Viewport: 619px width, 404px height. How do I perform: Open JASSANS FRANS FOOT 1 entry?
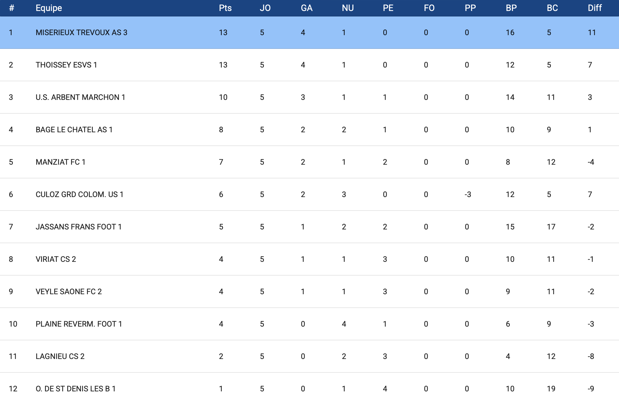78,227
